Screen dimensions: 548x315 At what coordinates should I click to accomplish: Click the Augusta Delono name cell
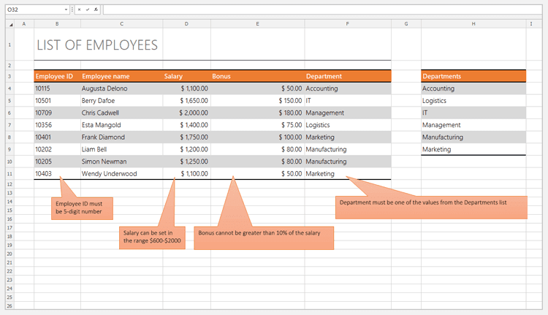click(x=121, y=88)
